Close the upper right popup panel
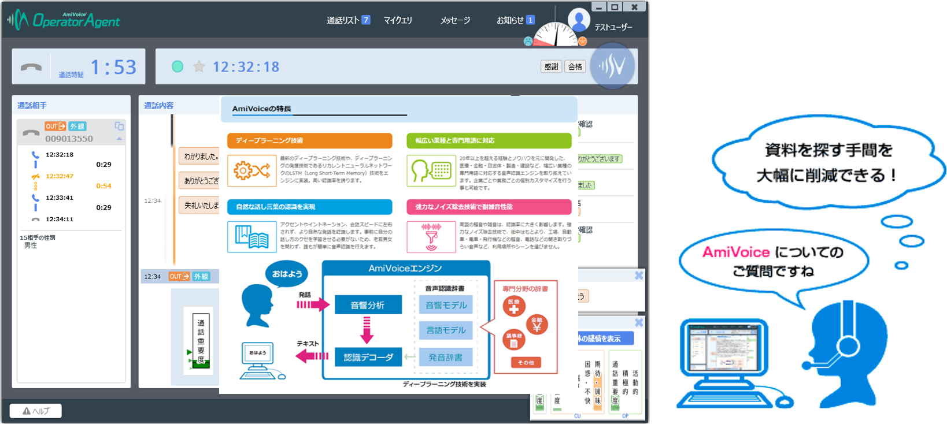This screenshot has width=947, height=424. click(x=639, y=276)
